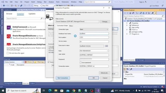This screenshot has width=166, height=93.
Task: Expand the References node
Action: coord(127,25)
